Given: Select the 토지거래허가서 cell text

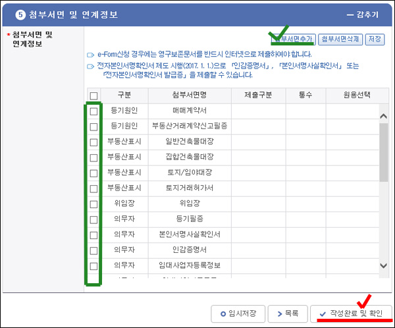Looking at the screenshot, I should [190, 188].
